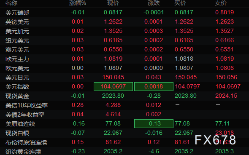Select the 现价 column header
249x155 pixels.
[113, 3]
